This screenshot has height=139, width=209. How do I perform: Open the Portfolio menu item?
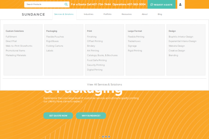pyautogui.click(x=107, y=14)
